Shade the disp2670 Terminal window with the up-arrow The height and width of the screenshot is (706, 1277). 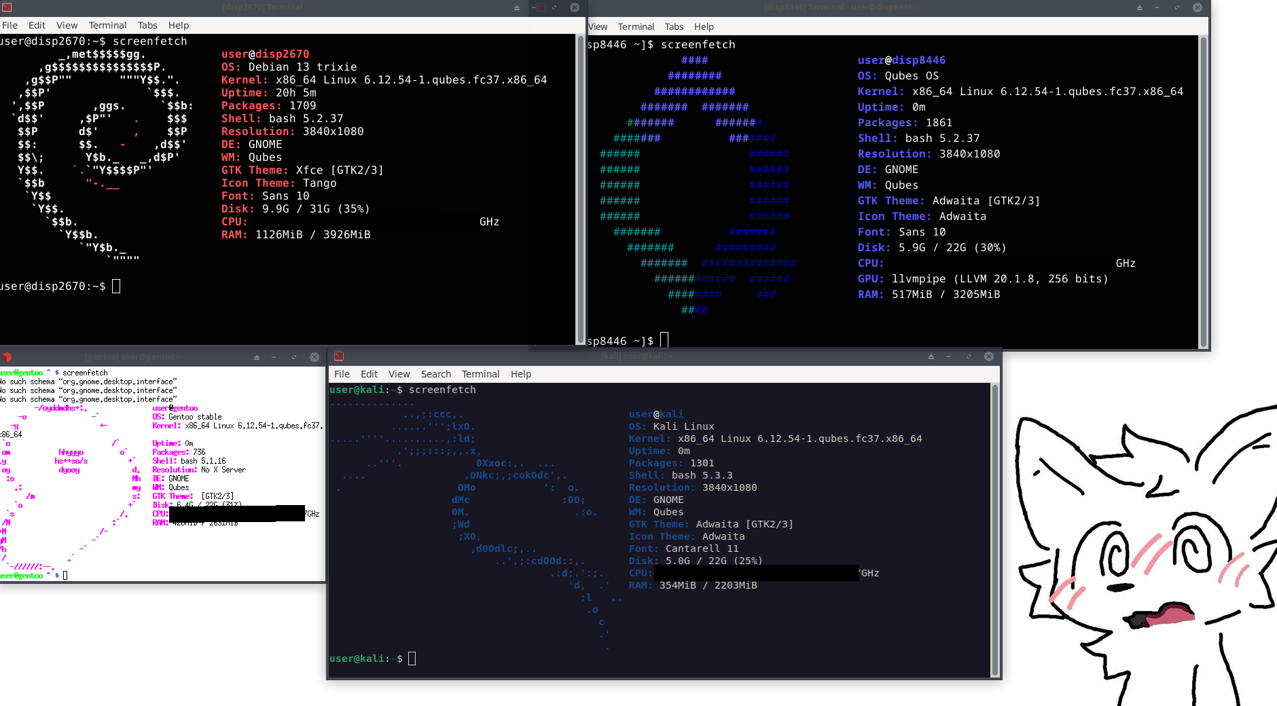pos(517,7)
